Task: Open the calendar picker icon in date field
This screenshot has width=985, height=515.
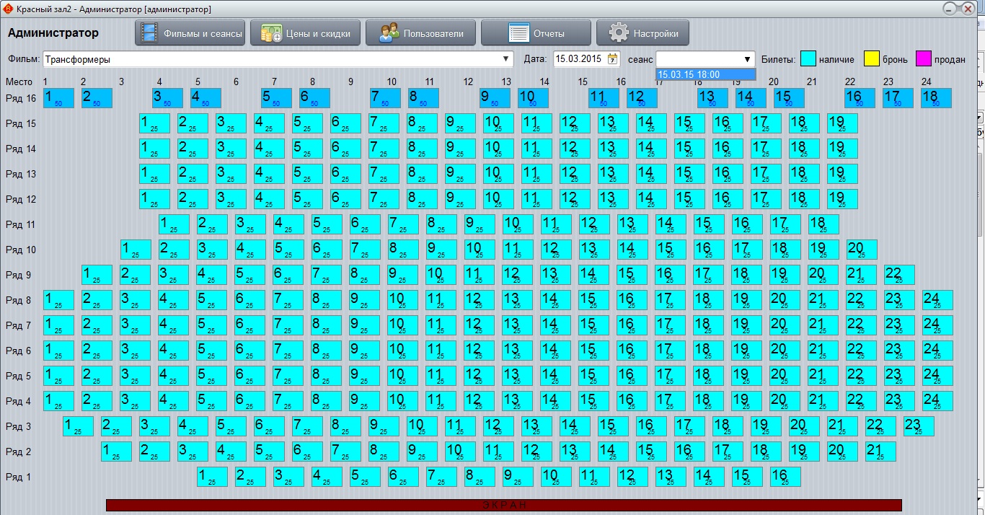Action: [x=613, y=59]
